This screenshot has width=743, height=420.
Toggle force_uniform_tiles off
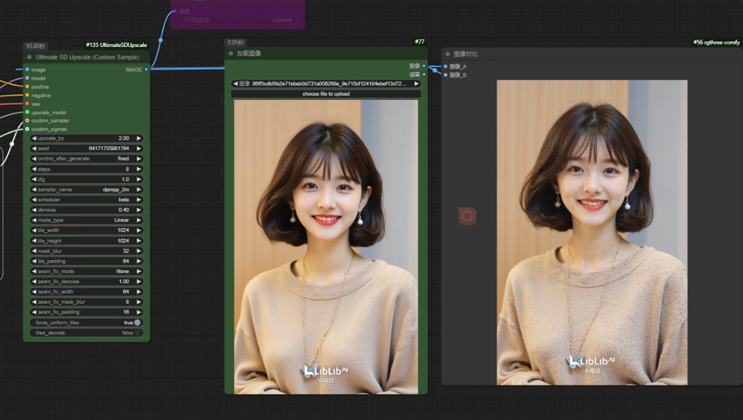(x=137, y=323)
